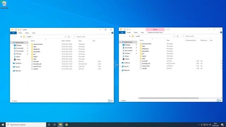226x127 pixels.
Task: Open Help icon in left window
Action: (x=112, y=33)
